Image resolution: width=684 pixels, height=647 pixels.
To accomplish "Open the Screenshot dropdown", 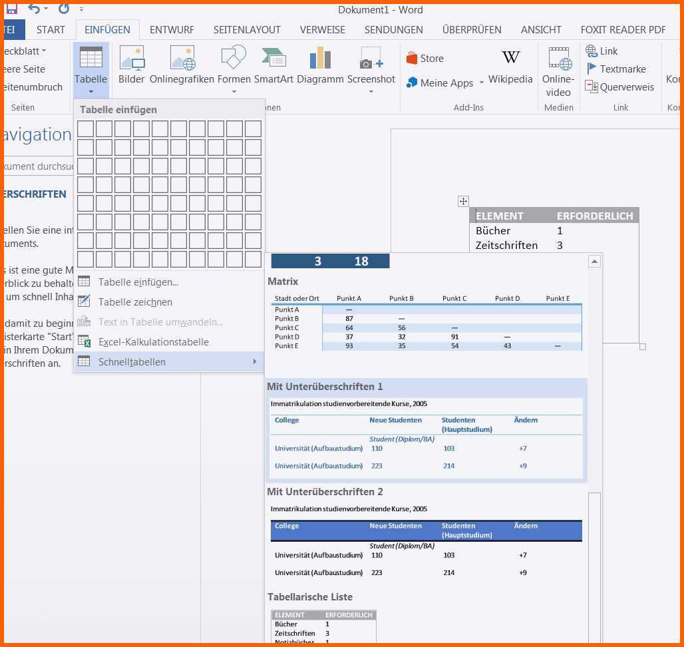I will click(371, 91).
